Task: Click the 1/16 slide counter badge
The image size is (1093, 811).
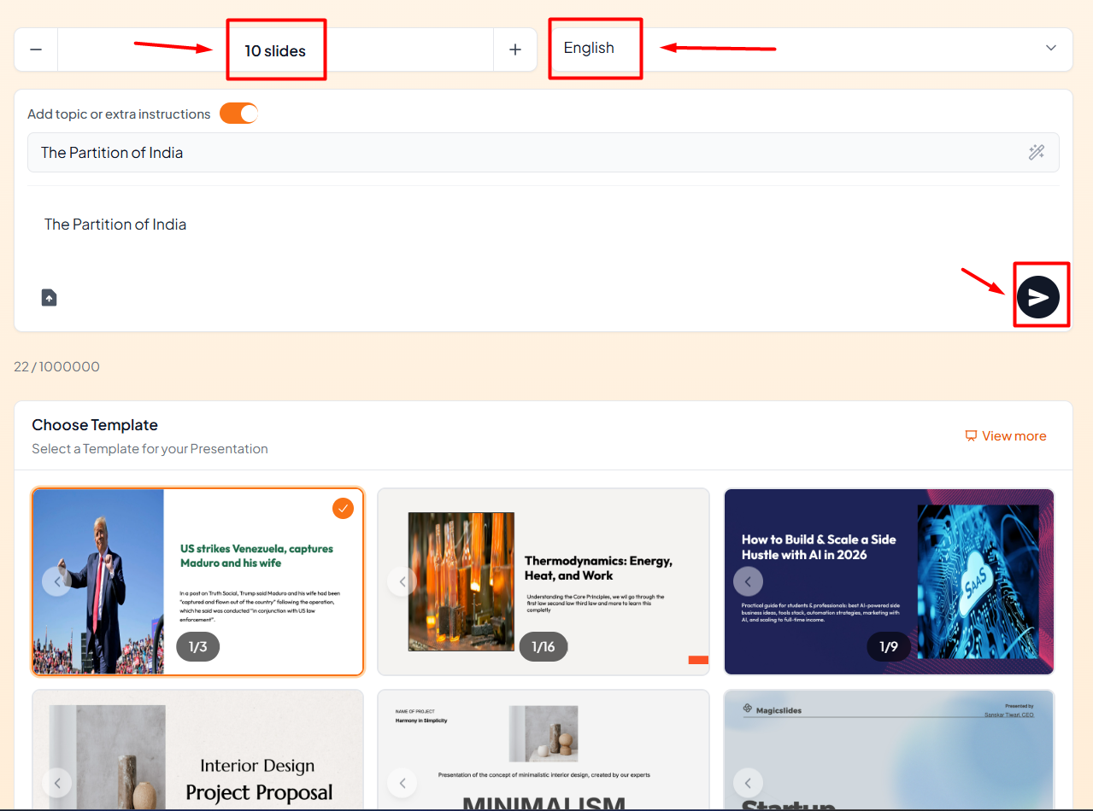Action: (544, 647)
